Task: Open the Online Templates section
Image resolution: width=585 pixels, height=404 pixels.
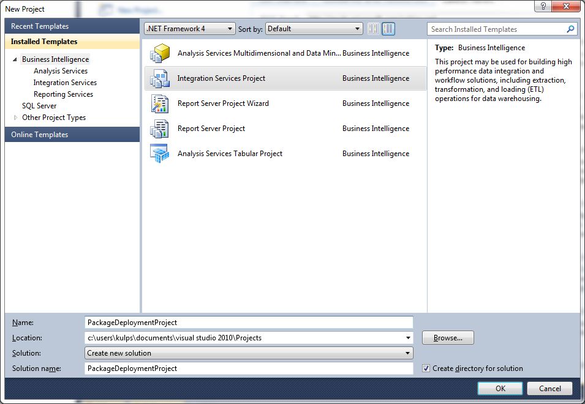Action: 72,134
